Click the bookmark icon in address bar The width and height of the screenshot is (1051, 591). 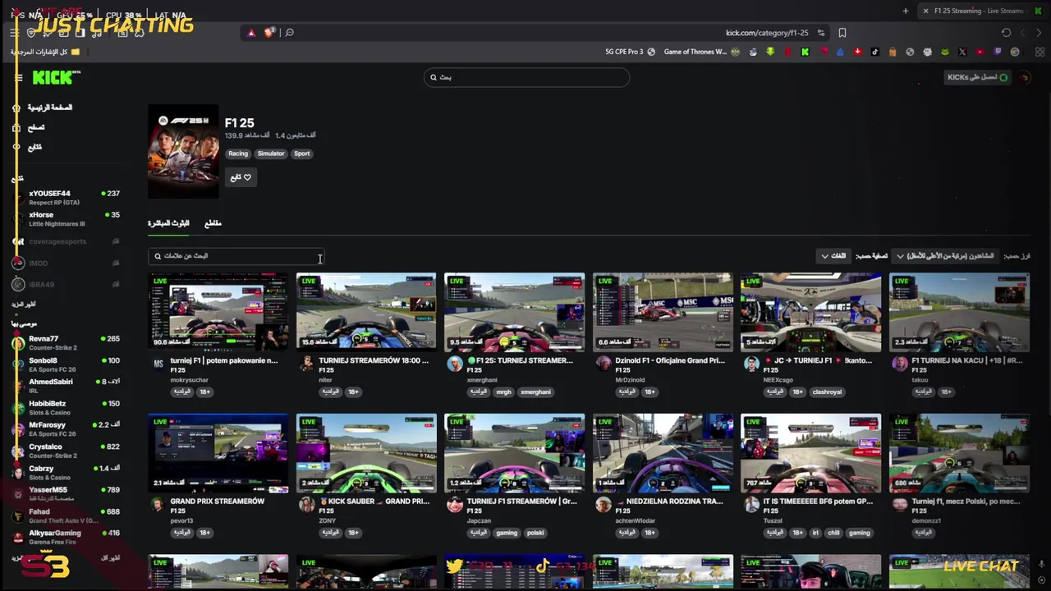pyautogui.click(x=842, y=33)
